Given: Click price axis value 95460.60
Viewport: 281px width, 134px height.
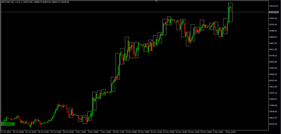Looking at the screenshot, I should 273,31.
